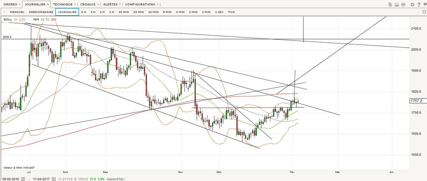Select the 4 H timeframe tab

84,12
